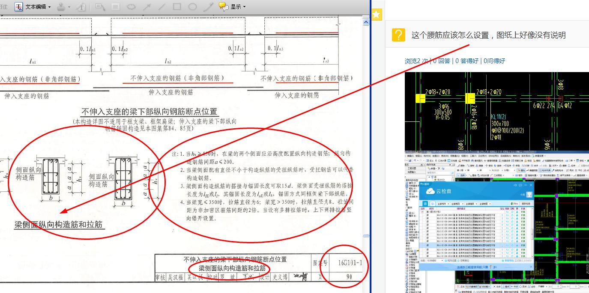Click the 图集号 label in title block

[320, 263]
